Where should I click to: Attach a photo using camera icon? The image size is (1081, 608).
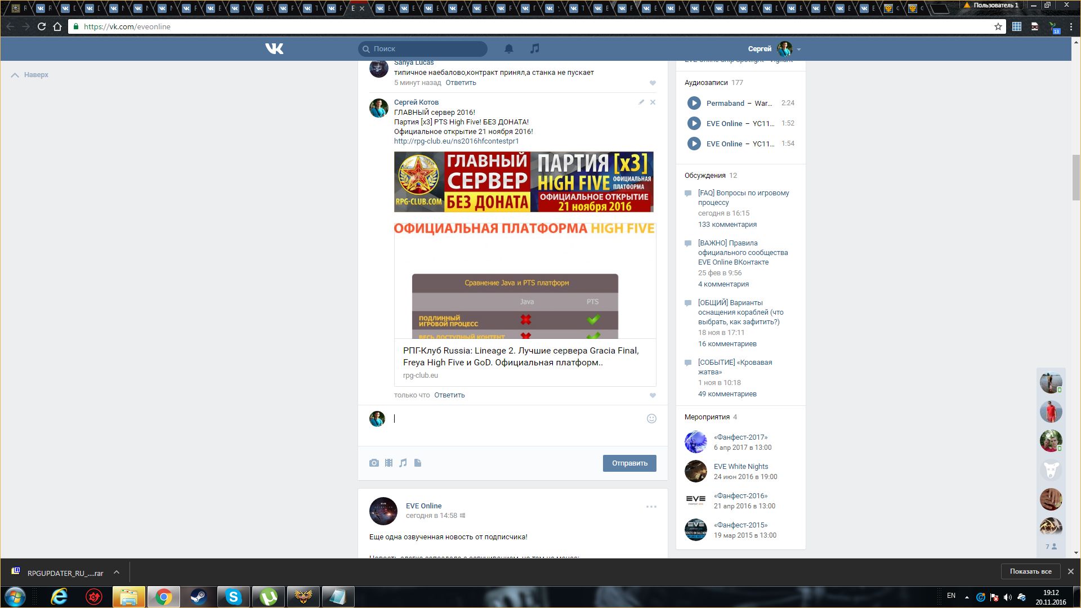click(374, 463)
